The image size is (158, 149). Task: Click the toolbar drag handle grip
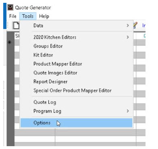pos(8,25)
